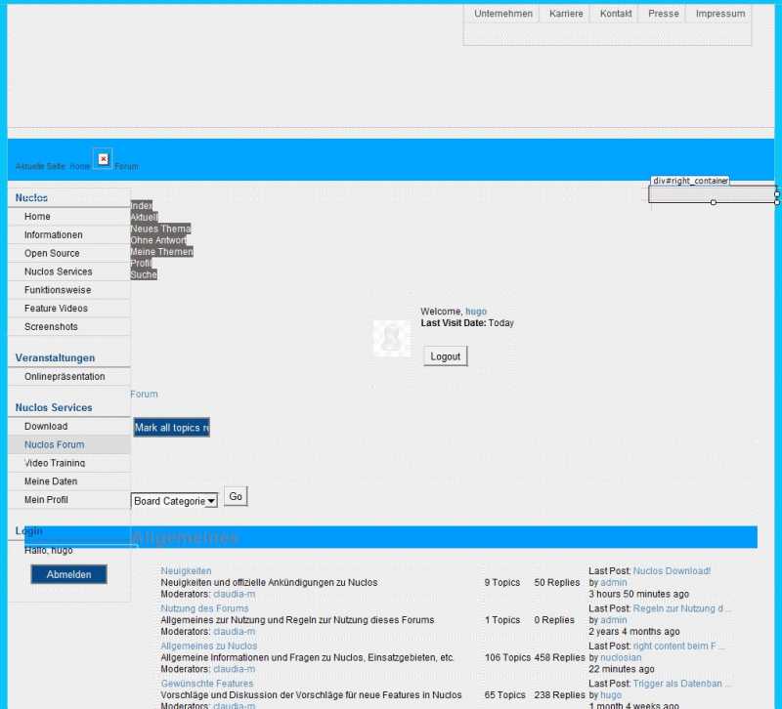Screen dimensions: 782x709
Task: Click the Logout button
Action: pos(446,356)
